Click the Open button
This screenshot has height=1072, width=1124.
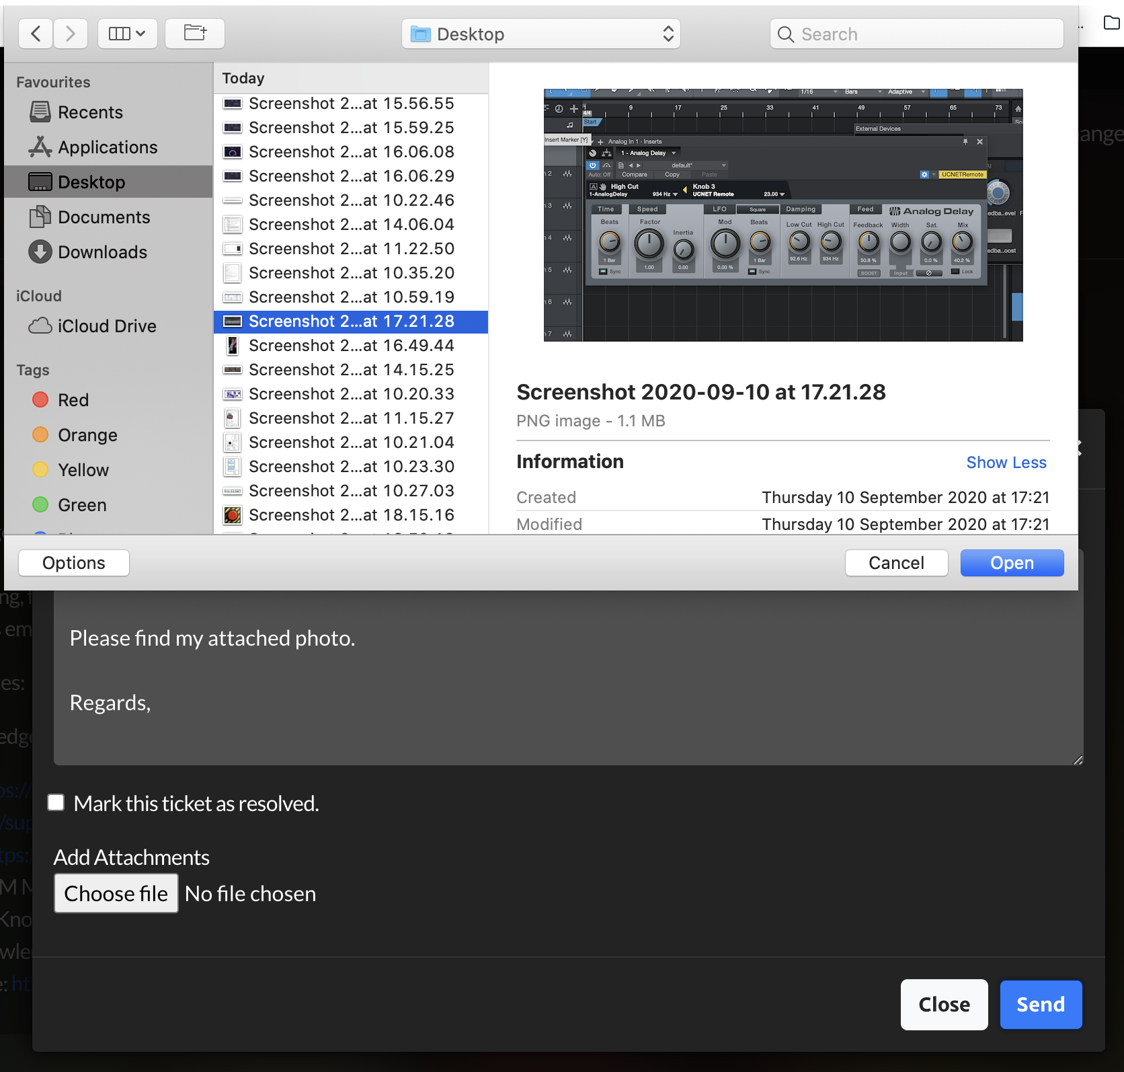[1012, 563]
